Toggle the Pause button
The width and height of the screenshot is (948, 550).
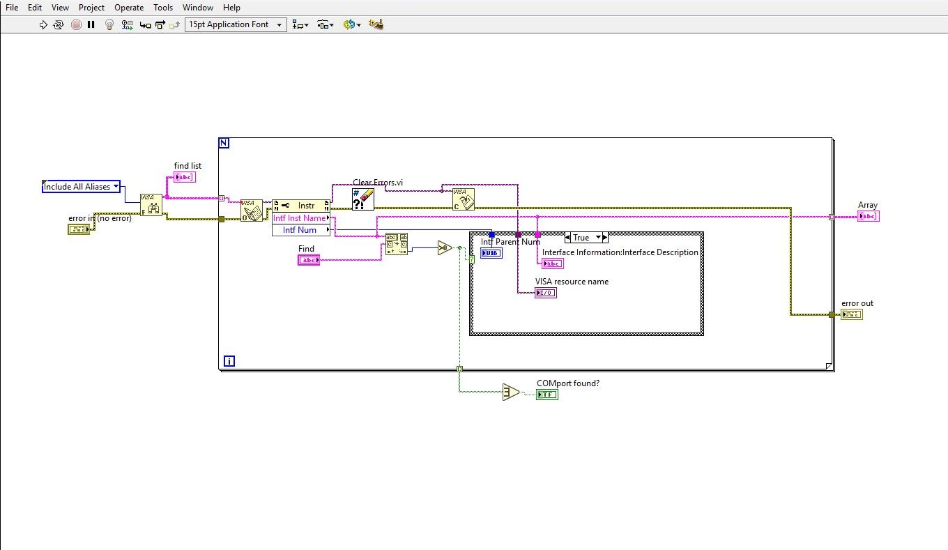(91, 24)
